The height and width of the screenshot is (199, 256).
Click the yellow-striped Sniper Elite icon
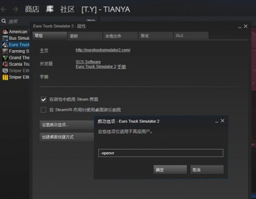[5, 77]
